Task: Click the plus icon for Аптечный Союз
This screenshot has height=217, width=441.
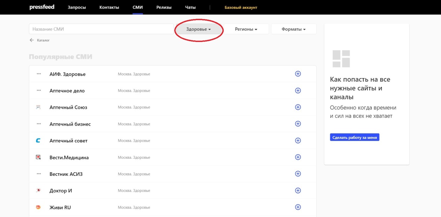Action: tap(298, 107)
